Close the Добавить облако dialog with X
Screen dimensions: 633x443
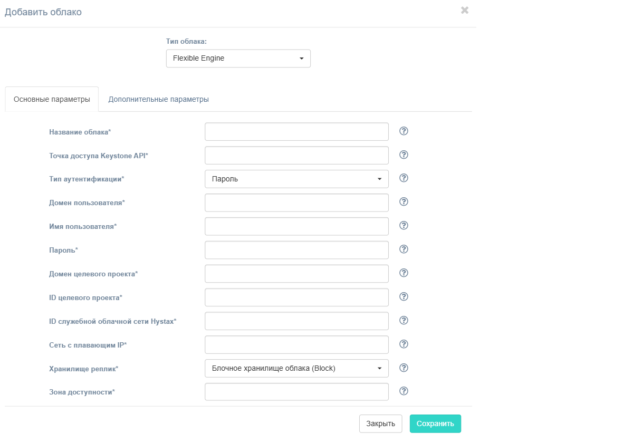[x=464, y=10]
